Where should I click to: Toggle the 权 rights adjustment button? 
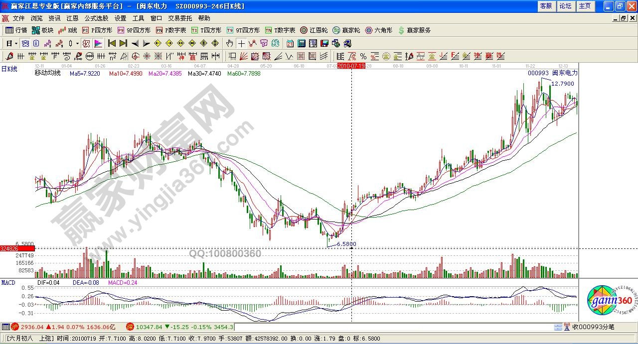tap(86, 43)
